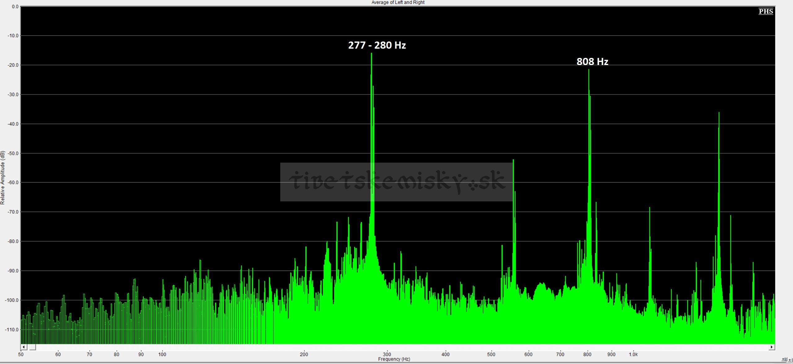Click the 300 Hz frequency tick label
This screenshot has width=793, height=364.
tap(387, 354)
